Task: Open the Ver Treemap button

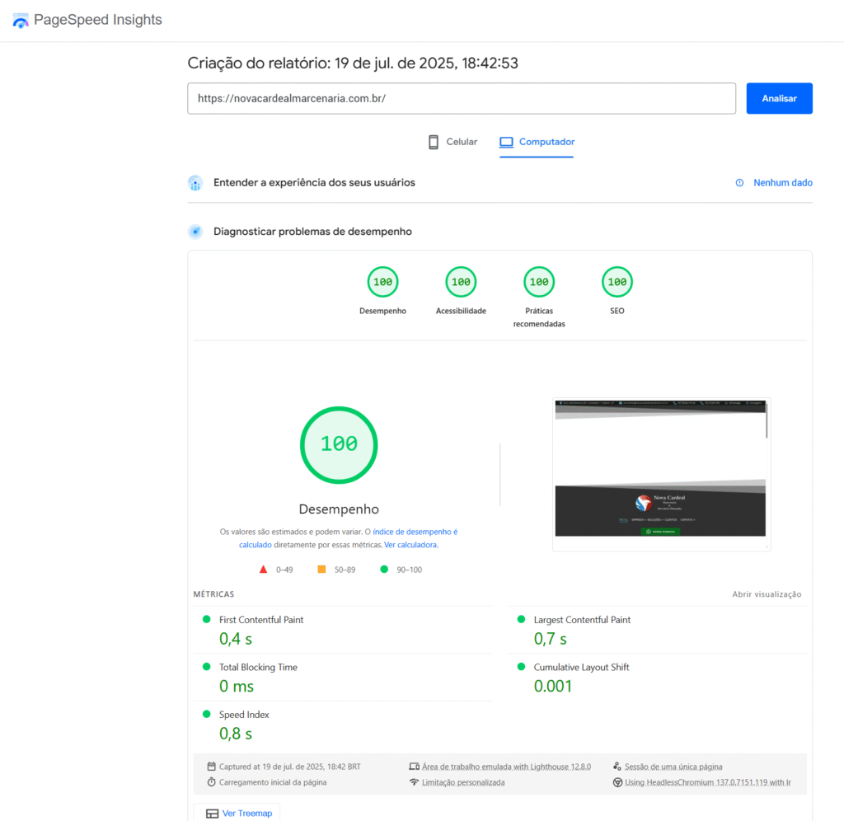Action: pyautogui.click(x=237, y=814)
